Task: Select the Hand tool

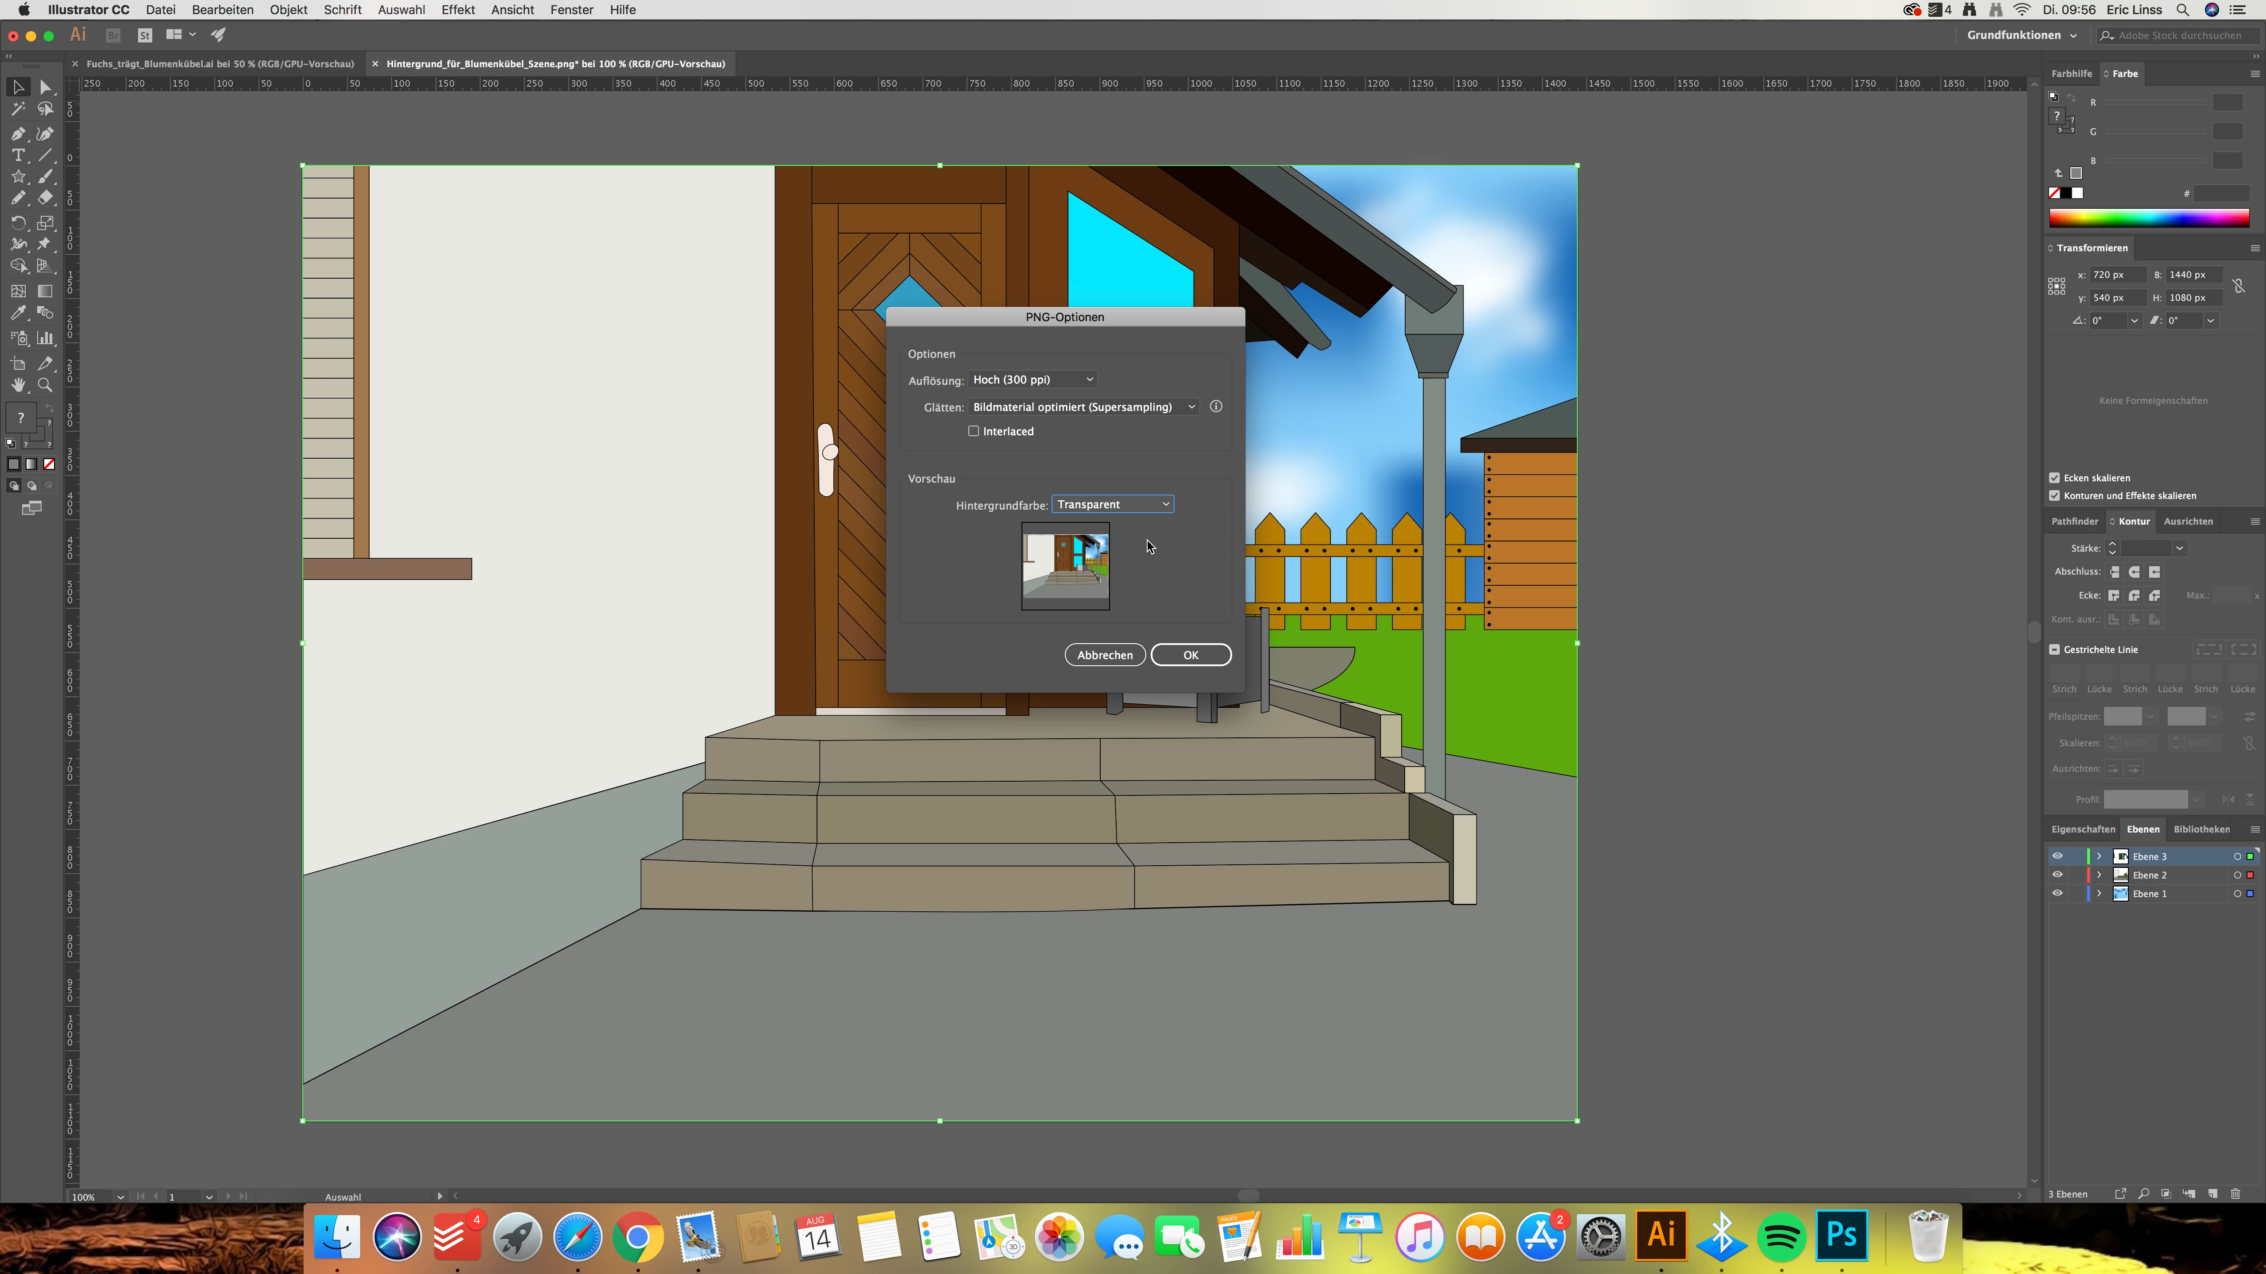Action: [18, 385]
